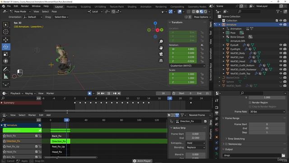Toggle Collection exclude checkbox
The width and height of the screenshot is (289, 163).
tap(277, 20)
